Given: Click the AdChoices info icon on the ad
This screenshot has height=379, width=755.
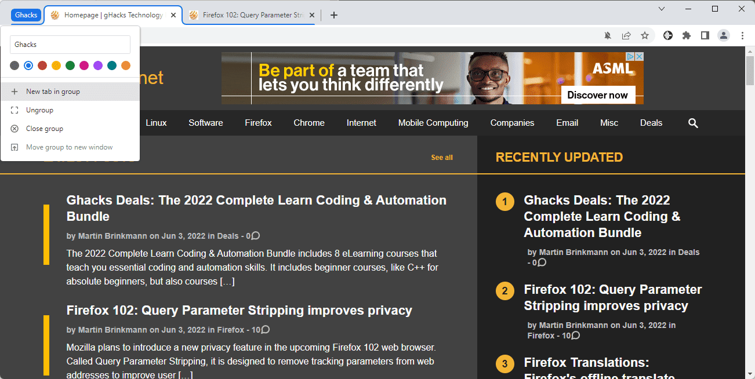Looking at the screenshot, I should click(x=630, y=56).
